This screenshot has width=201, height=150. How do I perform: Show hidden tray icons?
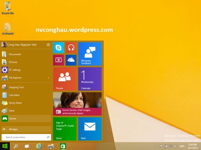pos(156,146)
